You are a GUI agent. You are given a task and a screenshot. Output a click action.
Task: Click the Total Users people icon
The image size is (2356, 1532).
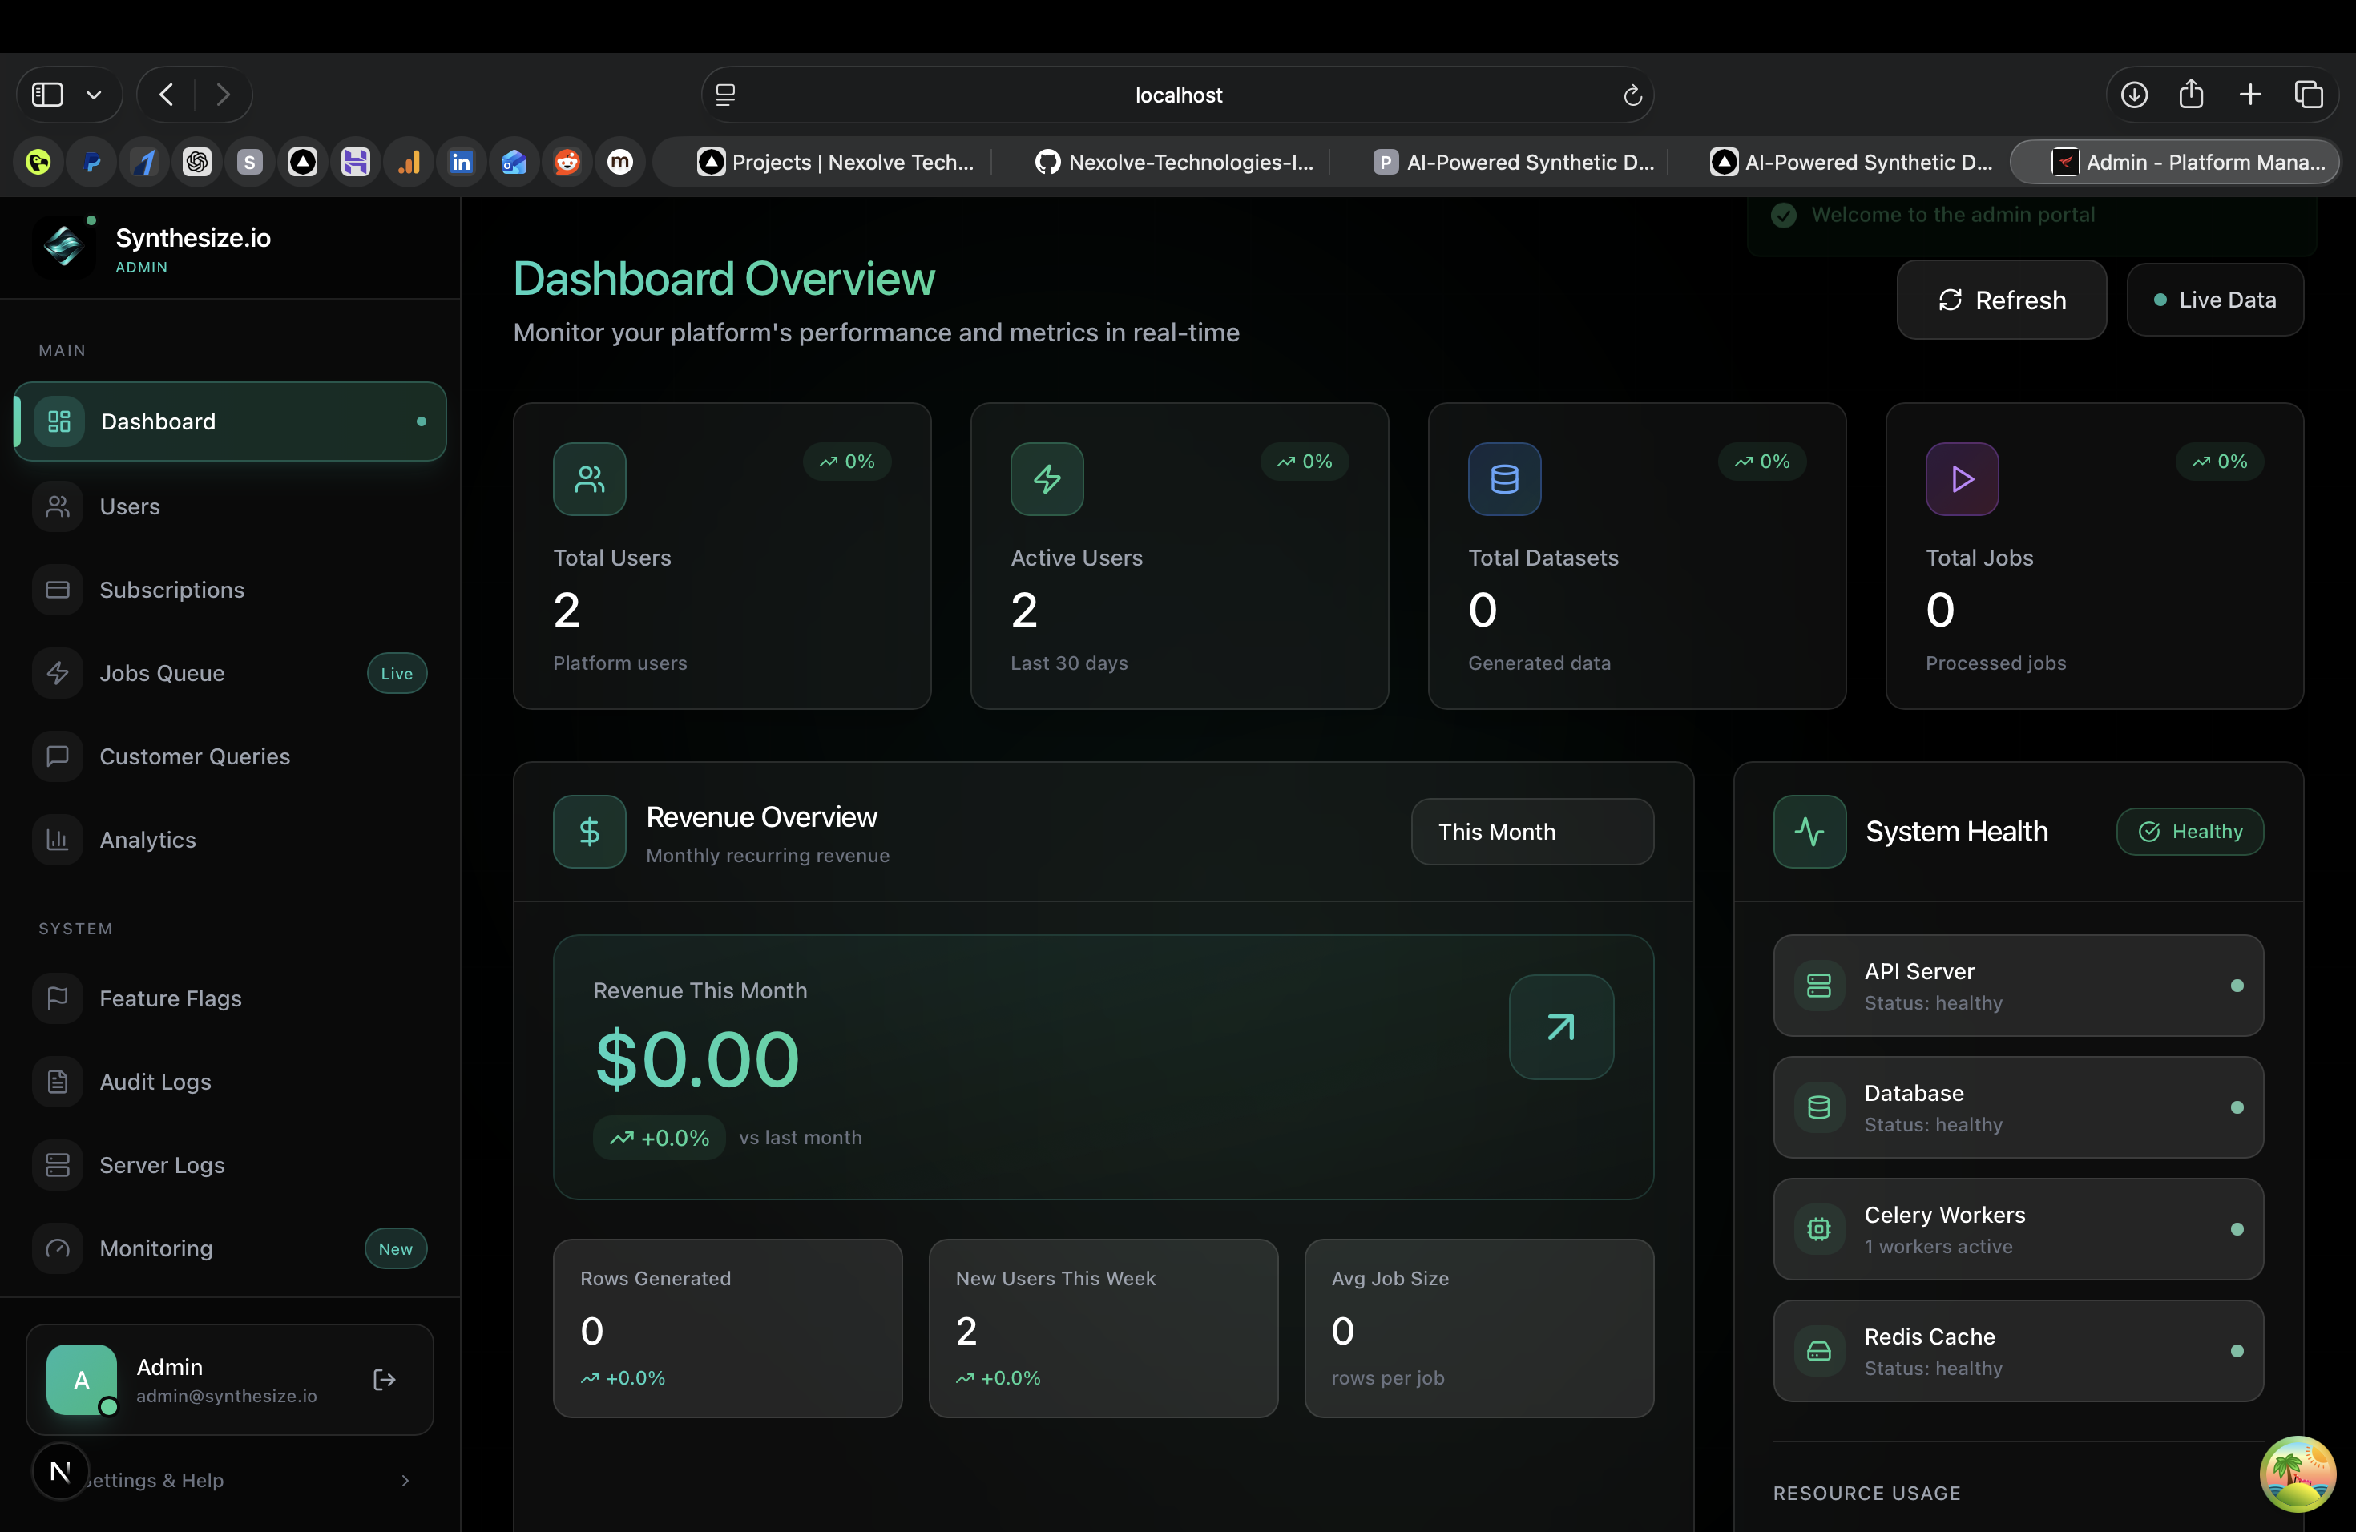click(x=589, y=479)
